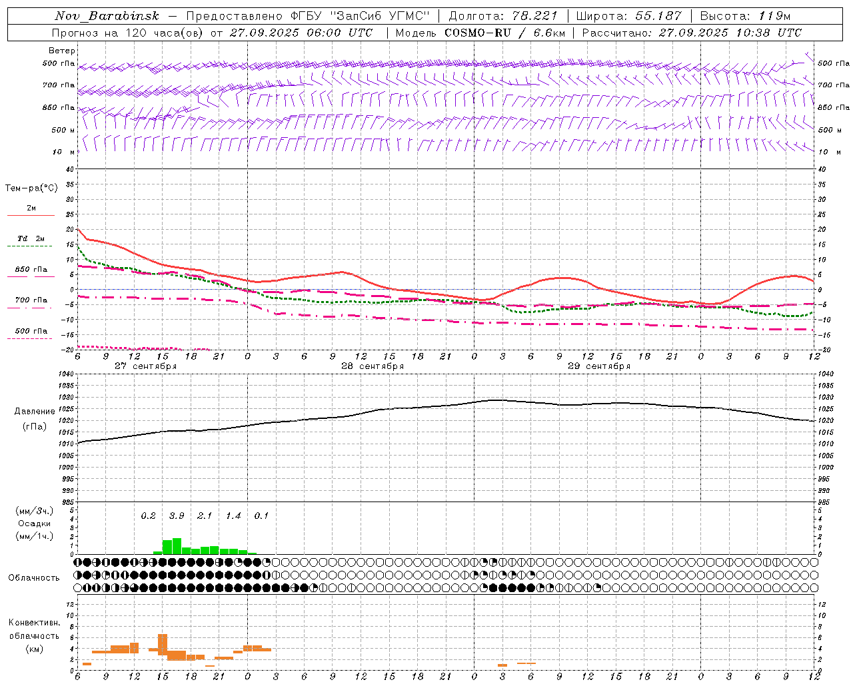The image size is (853, 682).
Task: Select the Конвективн. panel label
Action: click(35, 623)
